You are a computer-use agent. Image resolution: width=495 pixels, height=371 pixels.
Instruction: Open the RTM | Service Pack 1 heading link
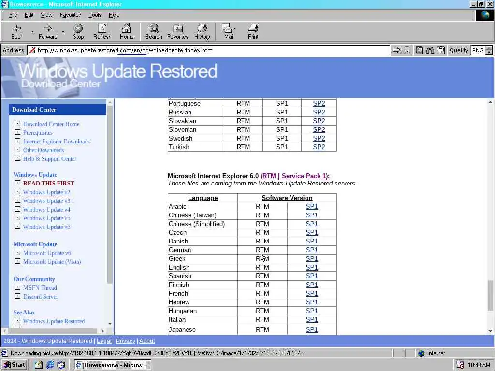(295, 176)
